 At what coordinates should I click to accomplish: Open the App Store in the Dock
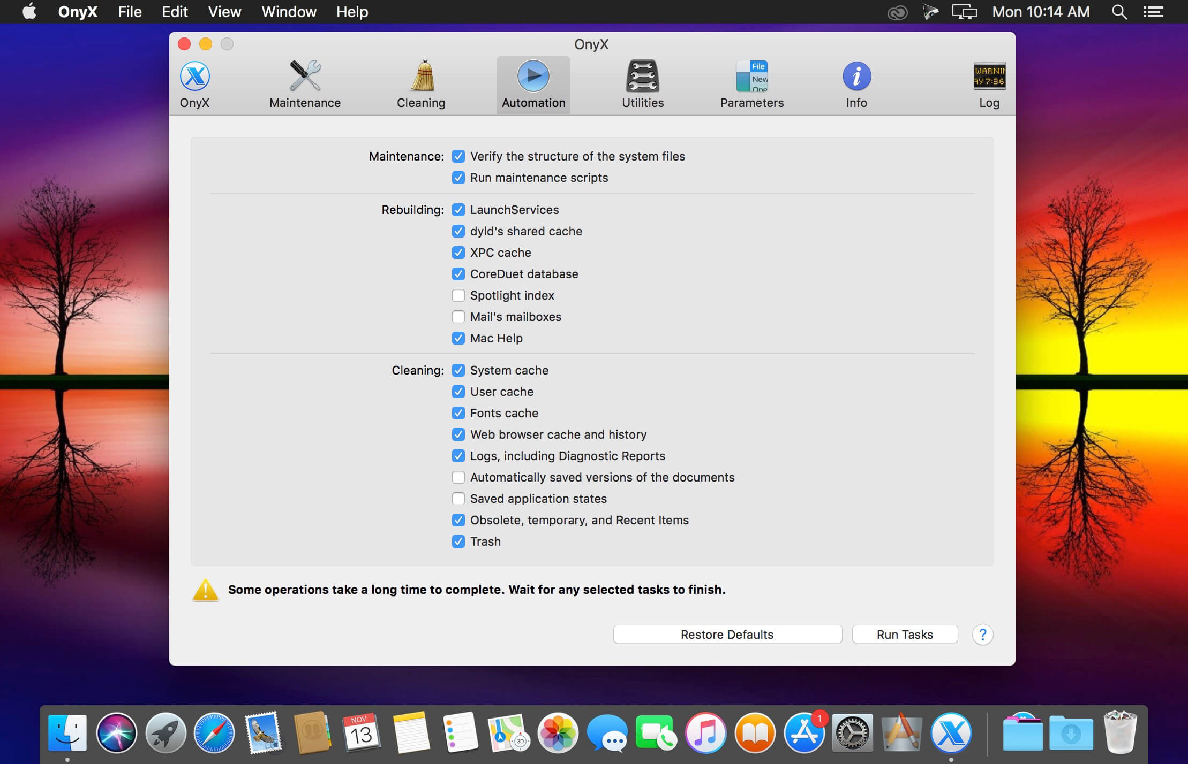tap(804, 732)
